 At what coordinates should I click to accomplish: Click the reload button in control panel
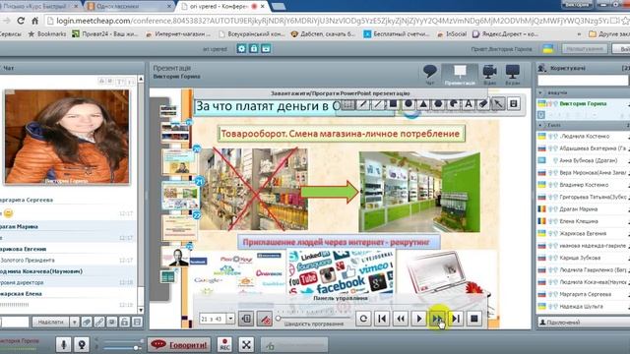click(x=363, y=319)
